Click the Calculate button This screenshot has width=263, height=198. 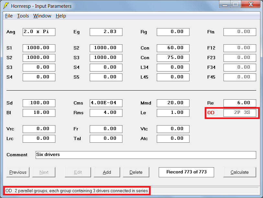click(x=240, y=172)
